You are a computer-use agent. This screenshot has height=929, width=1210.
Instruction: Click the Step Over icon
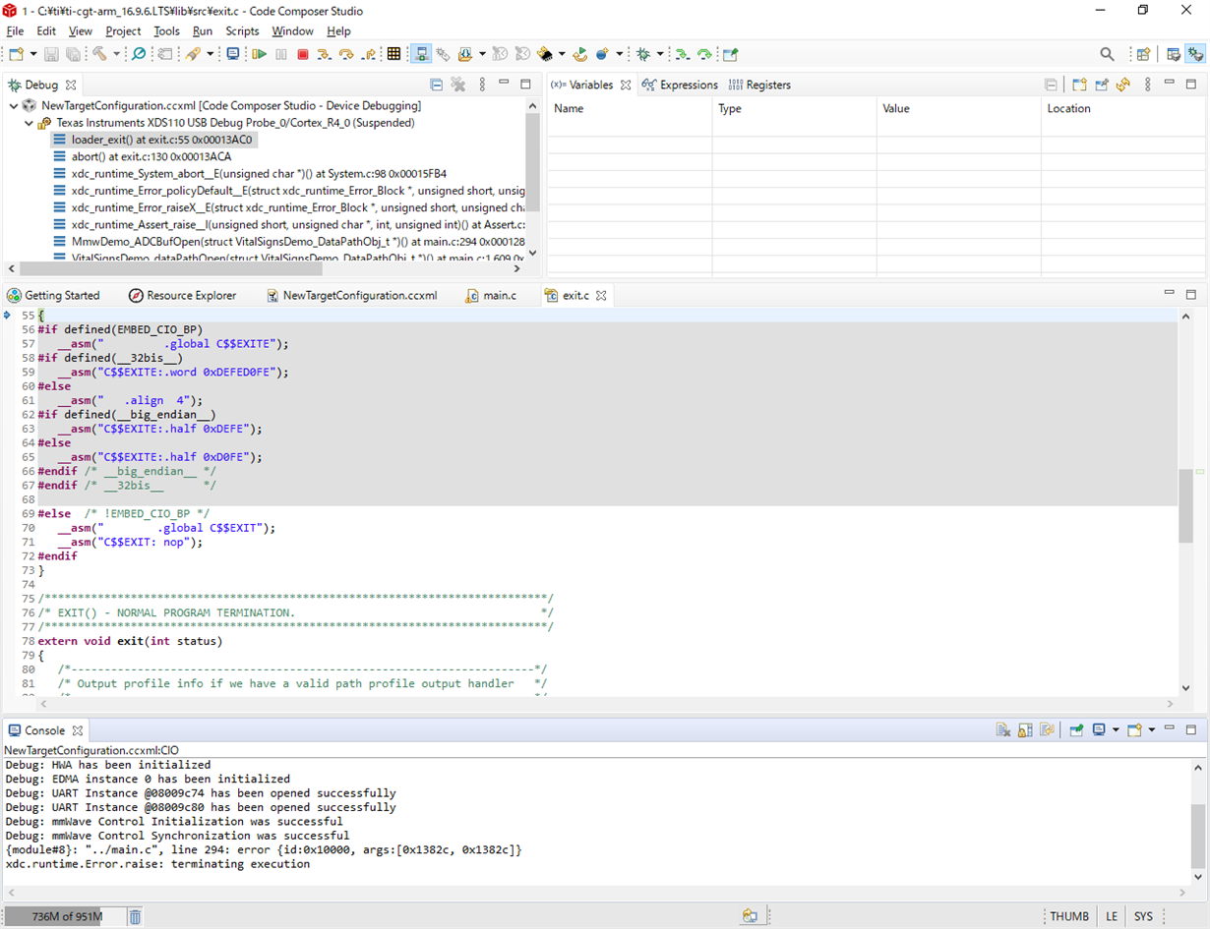(x=346, y=54)
